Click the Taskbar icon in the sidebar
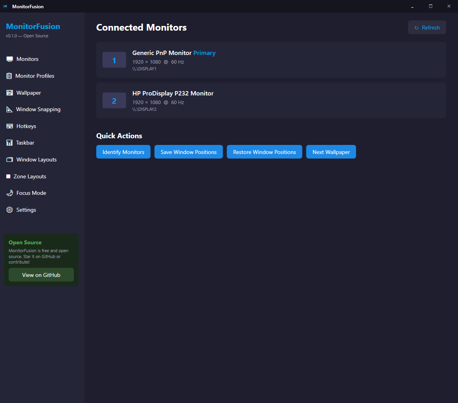 click(9, 143)
